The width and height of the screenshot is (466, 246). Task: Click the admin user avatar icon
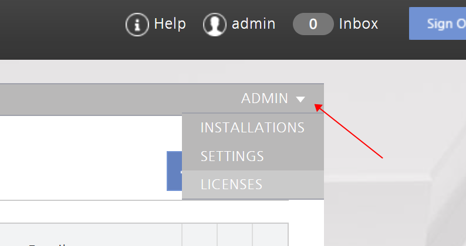click(215, 24)
